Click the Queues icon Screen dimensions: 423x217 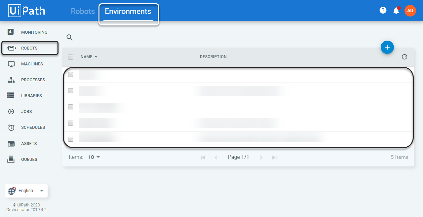point(11,159)
